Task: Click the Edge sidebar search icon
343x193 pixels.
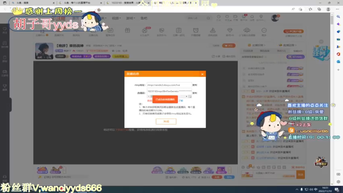Action: [338, 17]
